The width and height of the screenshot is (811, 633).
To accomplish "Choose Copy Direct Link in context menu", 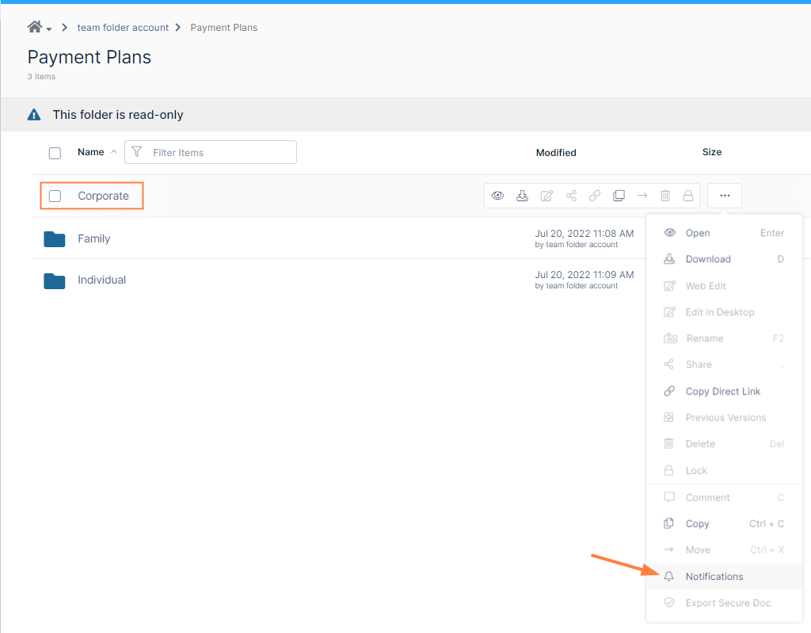I will point(722,391).
